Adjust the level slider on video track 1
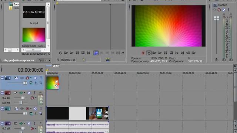This screenshot has height=133, width=237. click(25, 83)
